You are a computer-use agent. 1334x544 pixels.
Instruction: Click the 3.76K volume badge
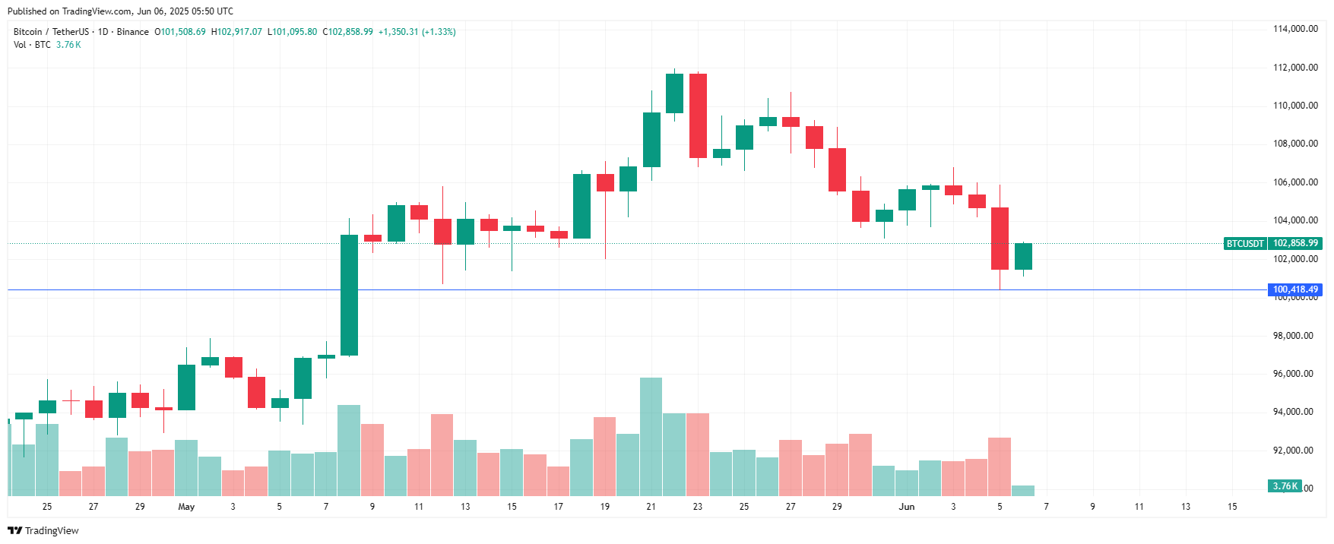[1285, 486]
